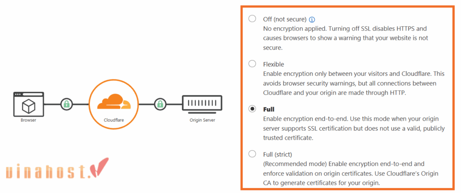Click the padlock between Browser and Cloudflare
The height and width of the screenshot is (193, 461).
tap(66, 104)
